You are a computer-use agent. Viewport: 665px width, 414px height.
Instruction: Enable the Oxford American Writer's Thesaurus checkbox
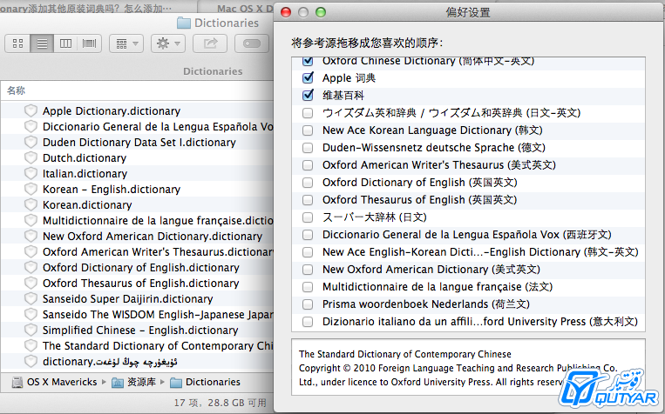pos(308,165)
